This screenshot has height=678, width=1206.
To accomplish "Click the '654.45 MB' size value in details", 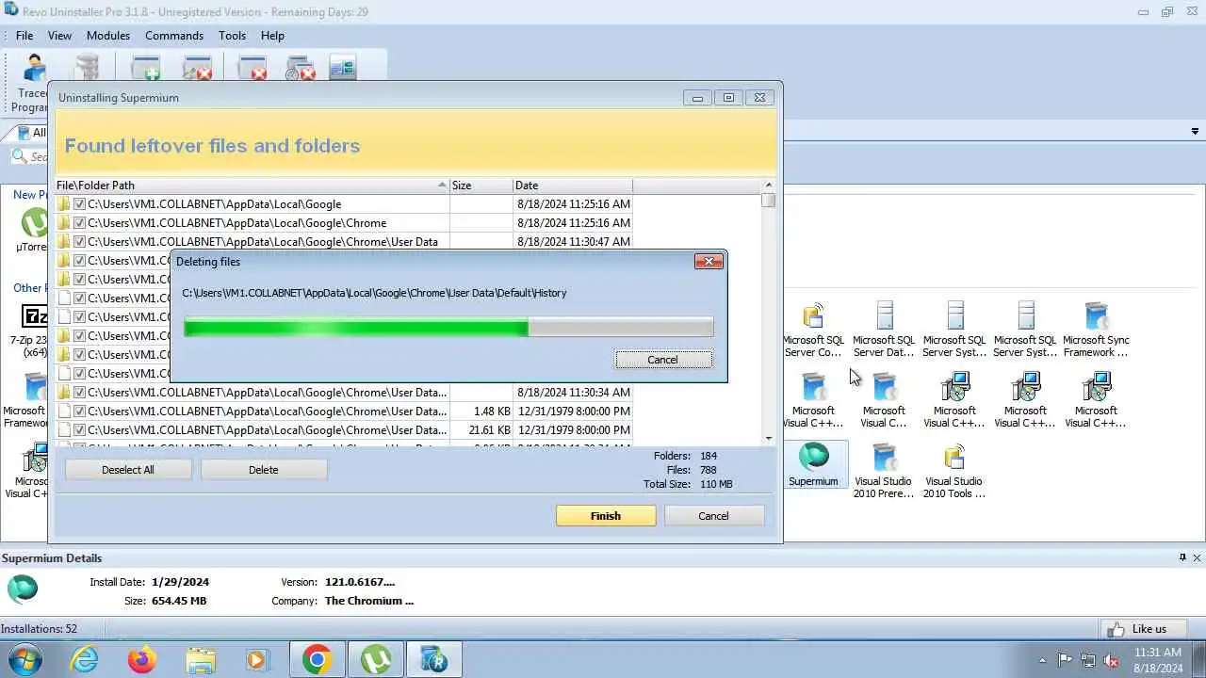I will click(x=179, y=601).
